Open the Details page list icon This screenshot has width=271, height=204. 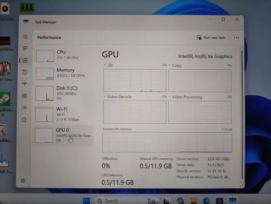pyautogui.click(x=24, y=108)
